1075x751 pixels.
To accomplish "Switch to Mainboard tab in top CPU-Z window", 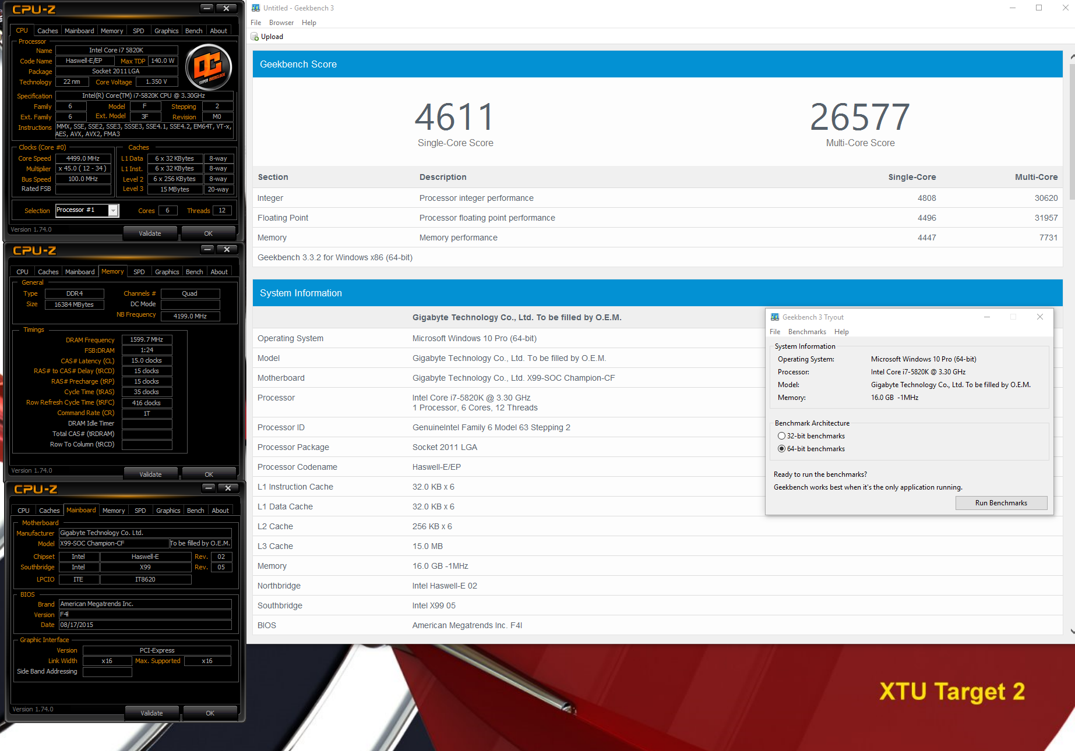I will [x=79, y=31].
